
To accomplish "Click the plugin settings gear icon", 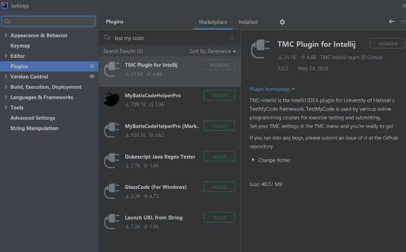I will point(282,22).
